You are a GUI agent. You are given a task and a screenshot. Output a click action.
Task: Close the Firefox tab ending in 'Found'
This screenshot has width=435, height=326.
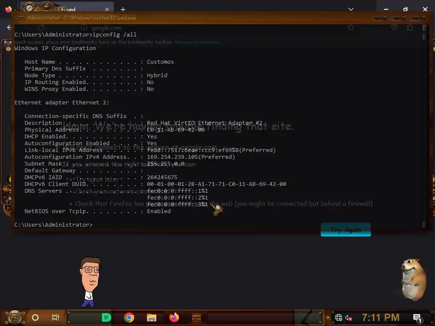(107, 9)
